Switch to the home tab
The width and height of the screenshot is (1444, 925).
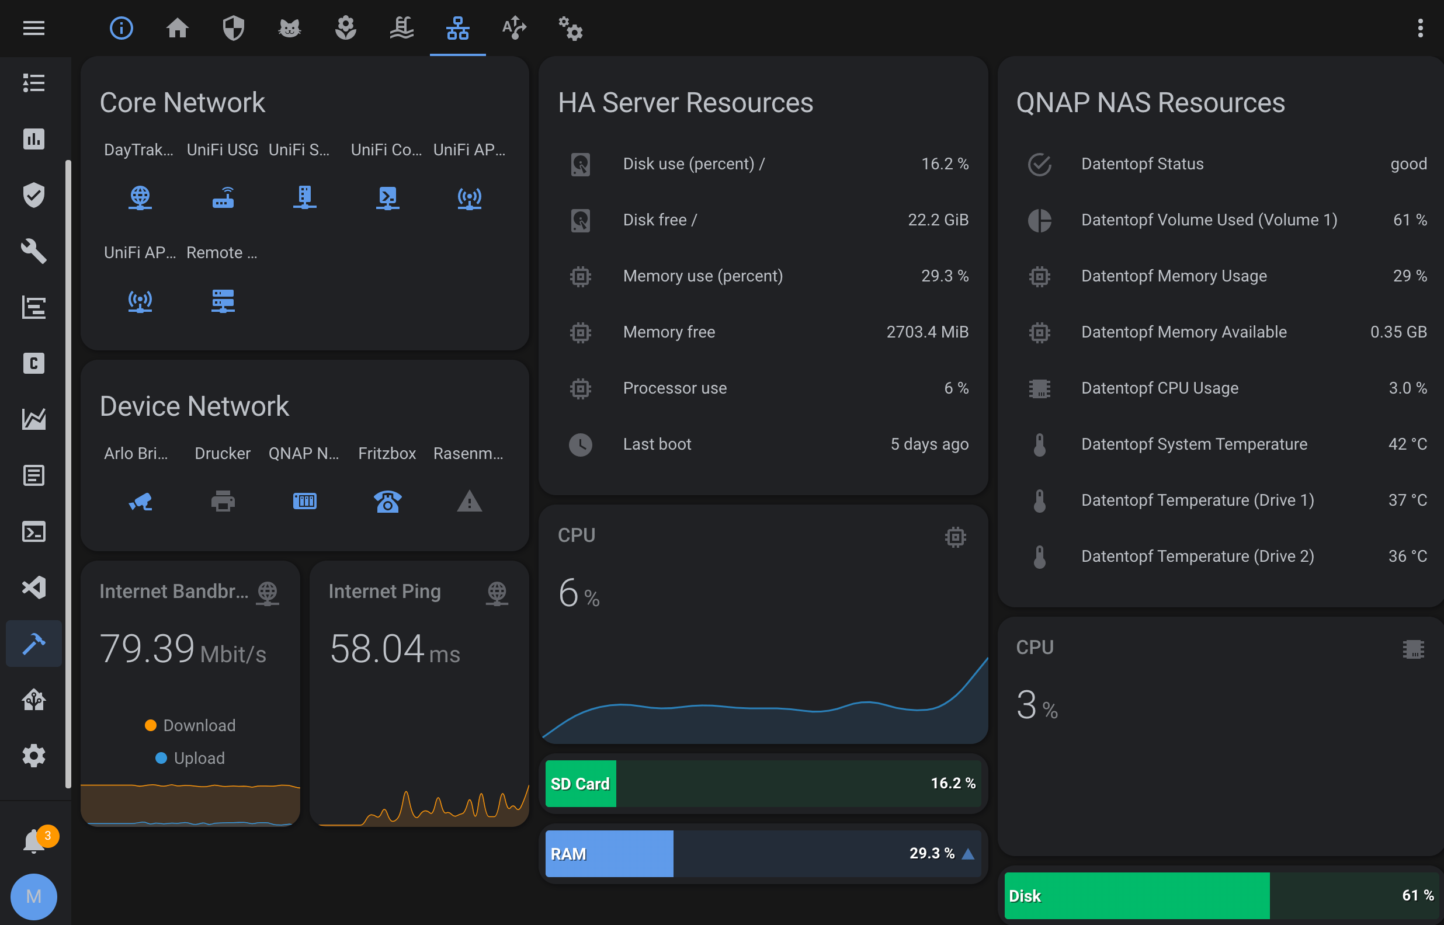coord(177,27)
